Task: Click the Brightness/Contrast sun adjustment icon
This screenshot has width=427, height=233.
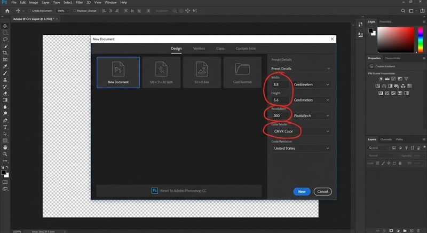Action: [381, 79]
